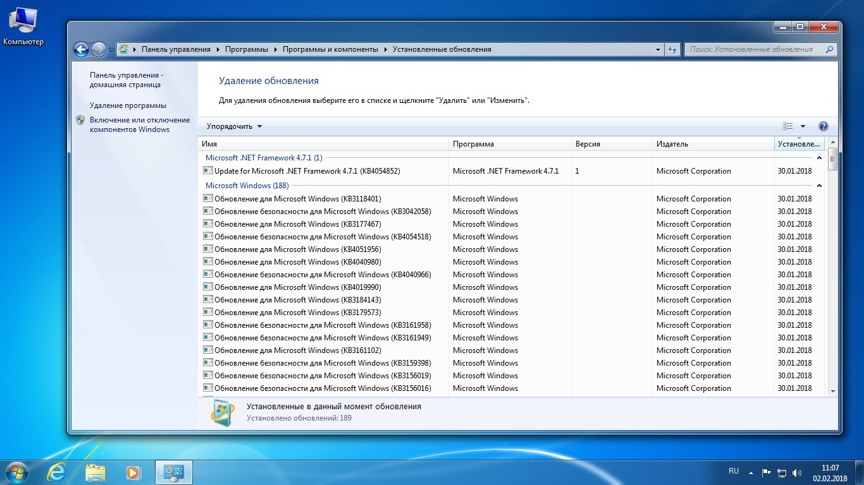Collapse the Microsoft Windows (188) group

pos(819,186)
